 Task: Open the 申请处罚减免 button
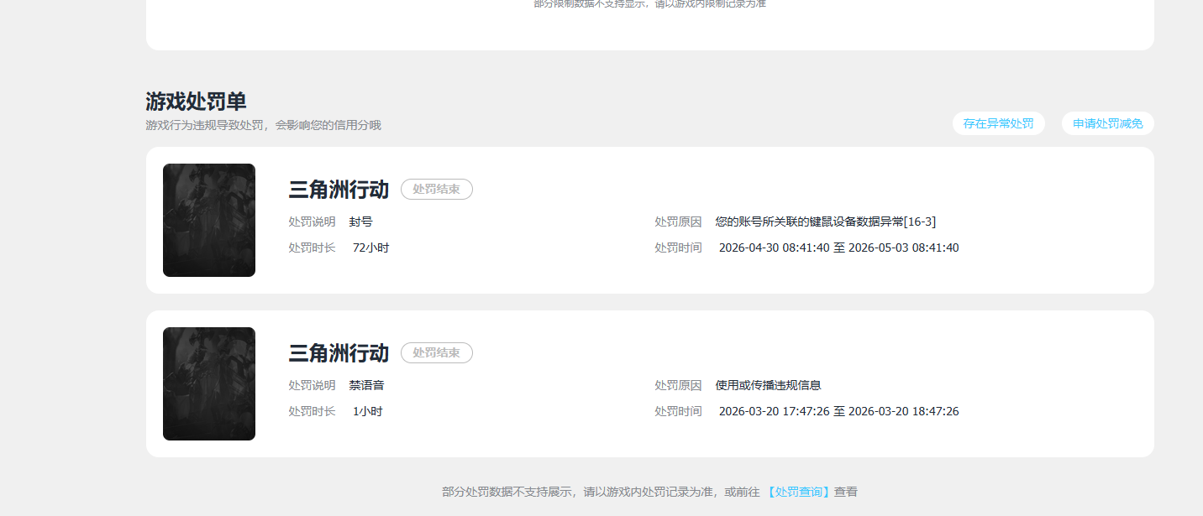[1107, 123]
